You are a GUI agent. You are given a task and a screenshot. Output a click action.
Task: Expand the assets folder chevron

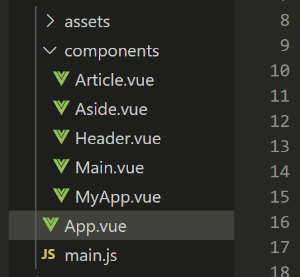point(50,21)
